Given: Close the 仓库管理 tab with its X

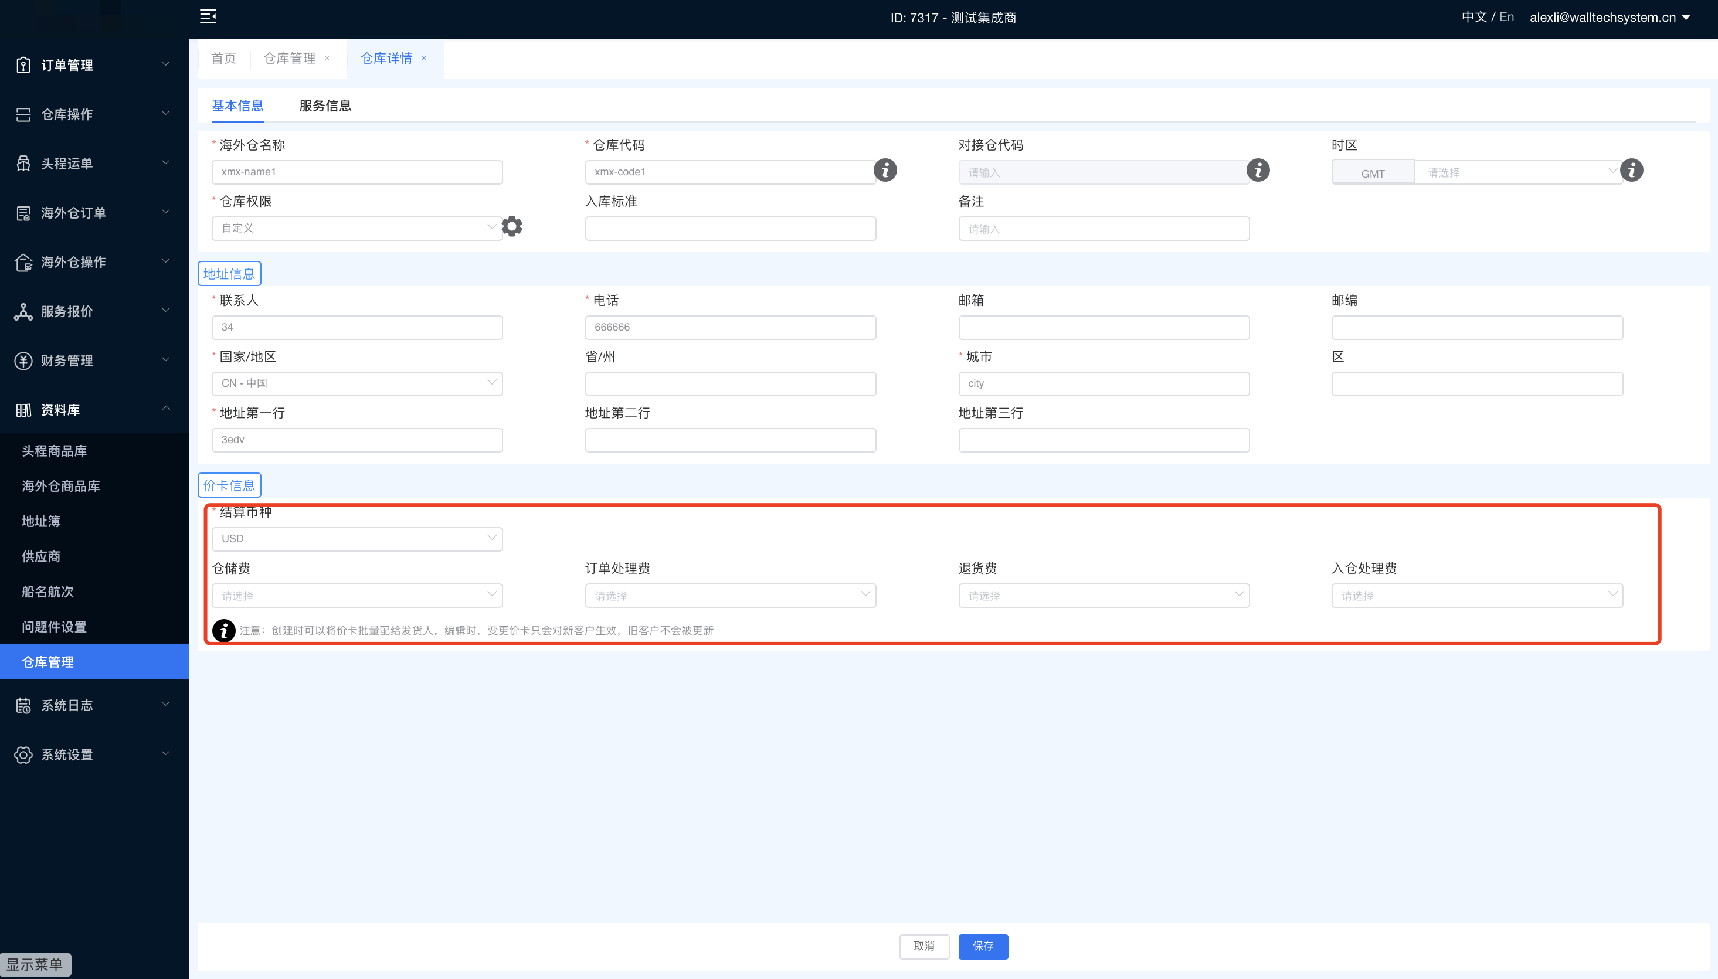Looking at the screenshot, I should click(x=327, y=59).
